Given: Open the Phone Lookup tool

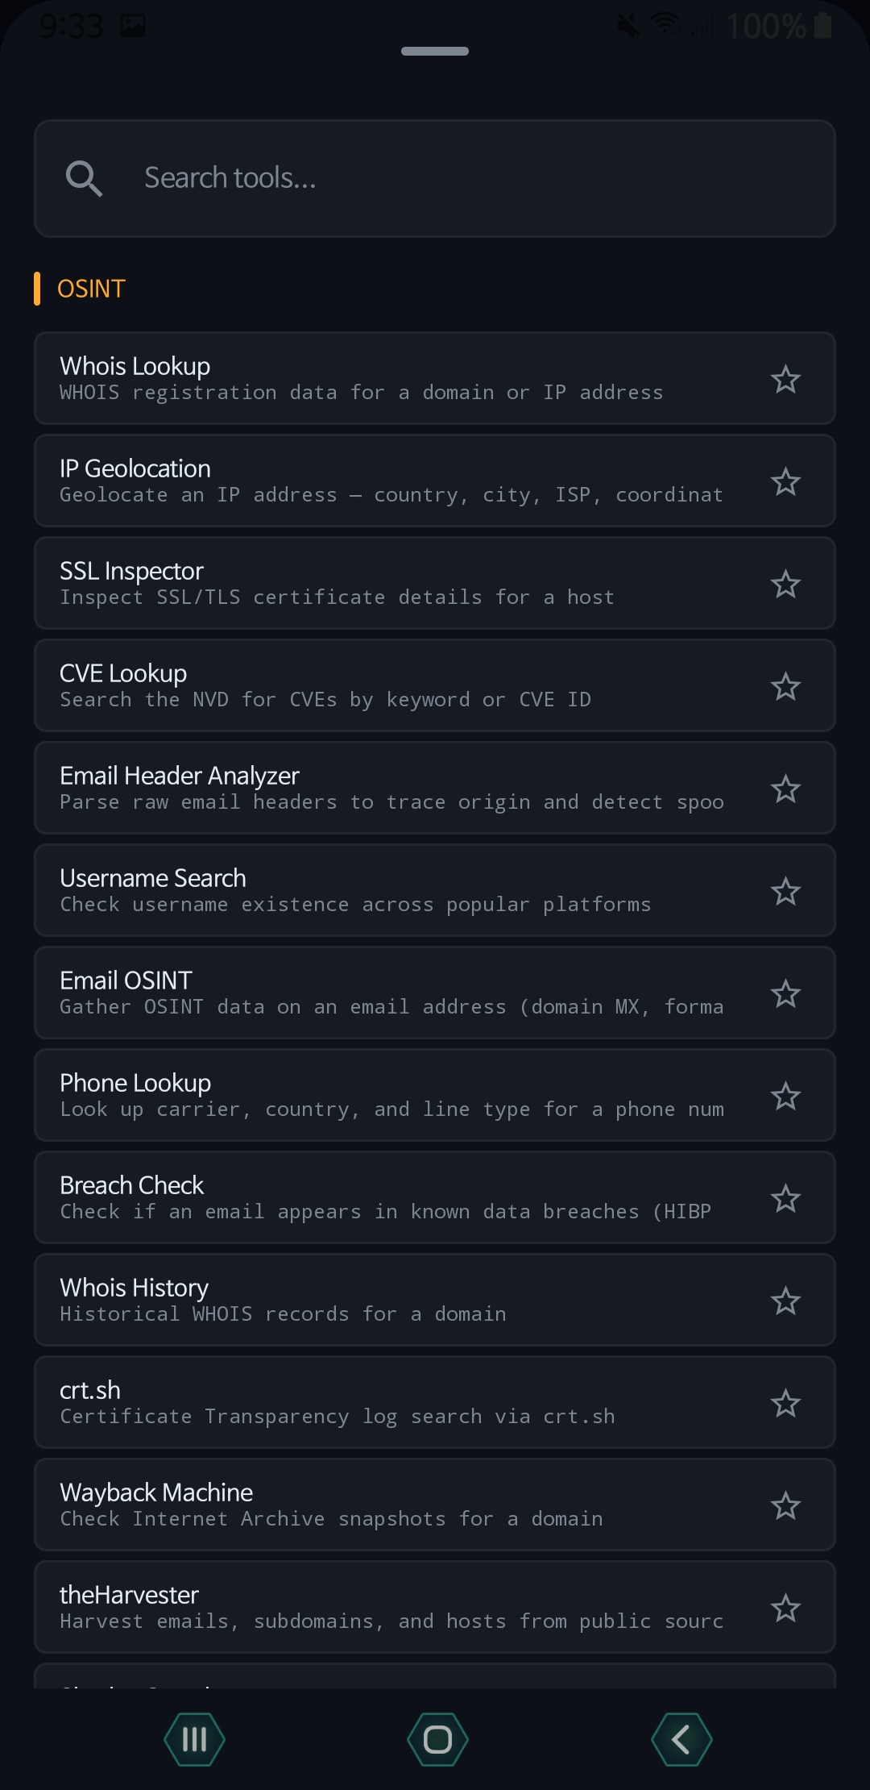Looking at the screenshot, I should 362,1095.
